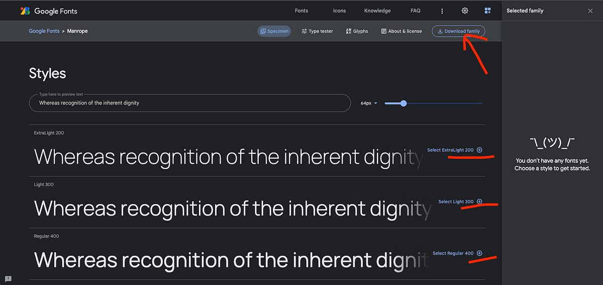Switch to the Type tester tab
Screen dimensions: 603x285
click(317, 31)
